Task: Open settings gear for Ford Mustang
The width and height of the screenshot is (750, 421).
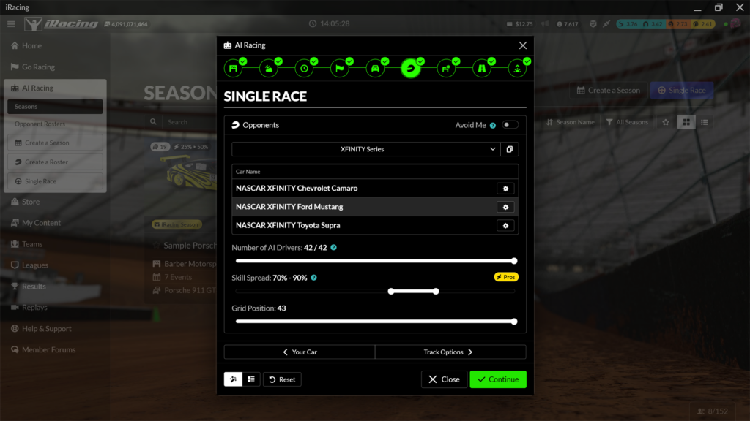Action: (x=505, y=207)
